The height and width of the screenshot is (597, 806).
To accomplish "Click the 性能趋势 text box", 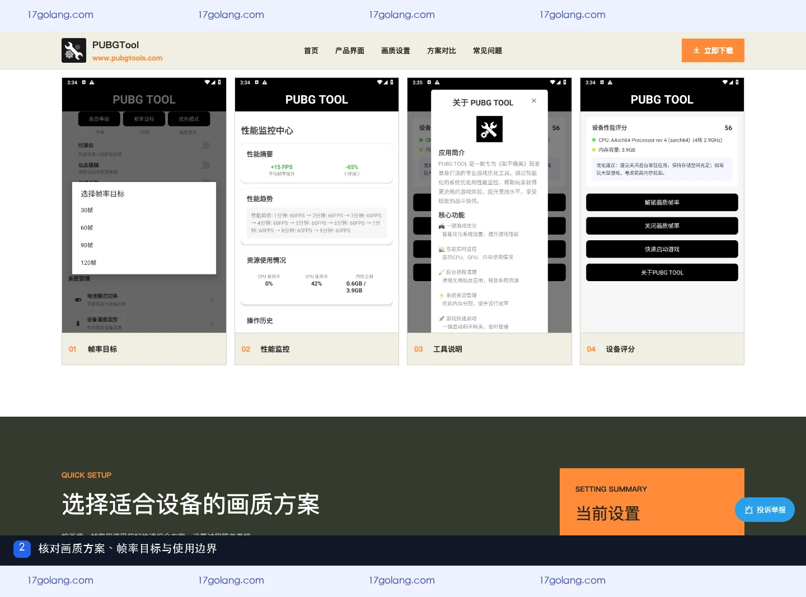I will [x=317, y=223].
